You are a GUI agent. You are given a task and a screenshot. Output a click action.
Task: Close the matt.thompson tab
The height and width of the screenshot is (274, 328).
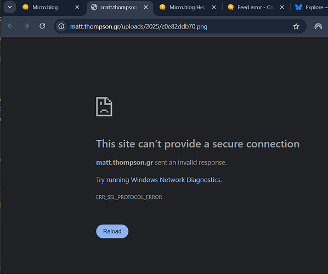pos(146,7)
